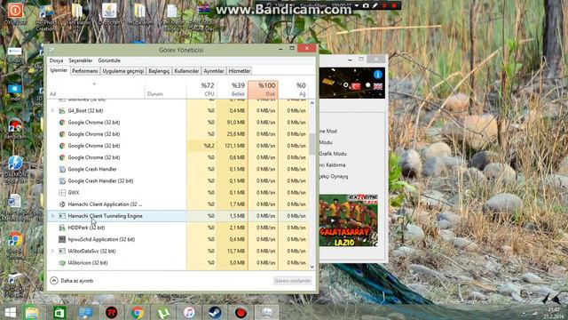
Task: Select the Google Chrome process using 121,1 MB
Action: (x=178, y=146)
